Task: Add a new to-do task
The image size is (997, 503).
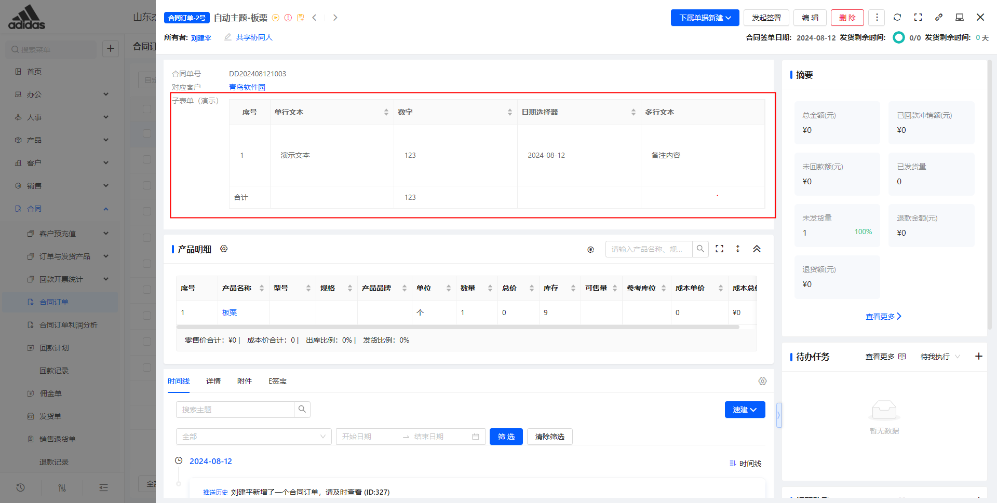Action: coord(978,356)
